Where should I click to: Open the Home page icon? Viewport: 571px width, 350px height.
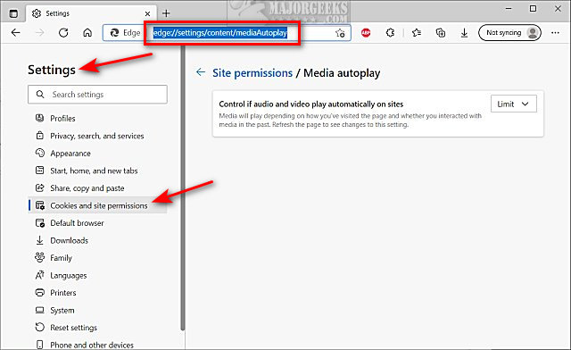[x=87, y=33]
